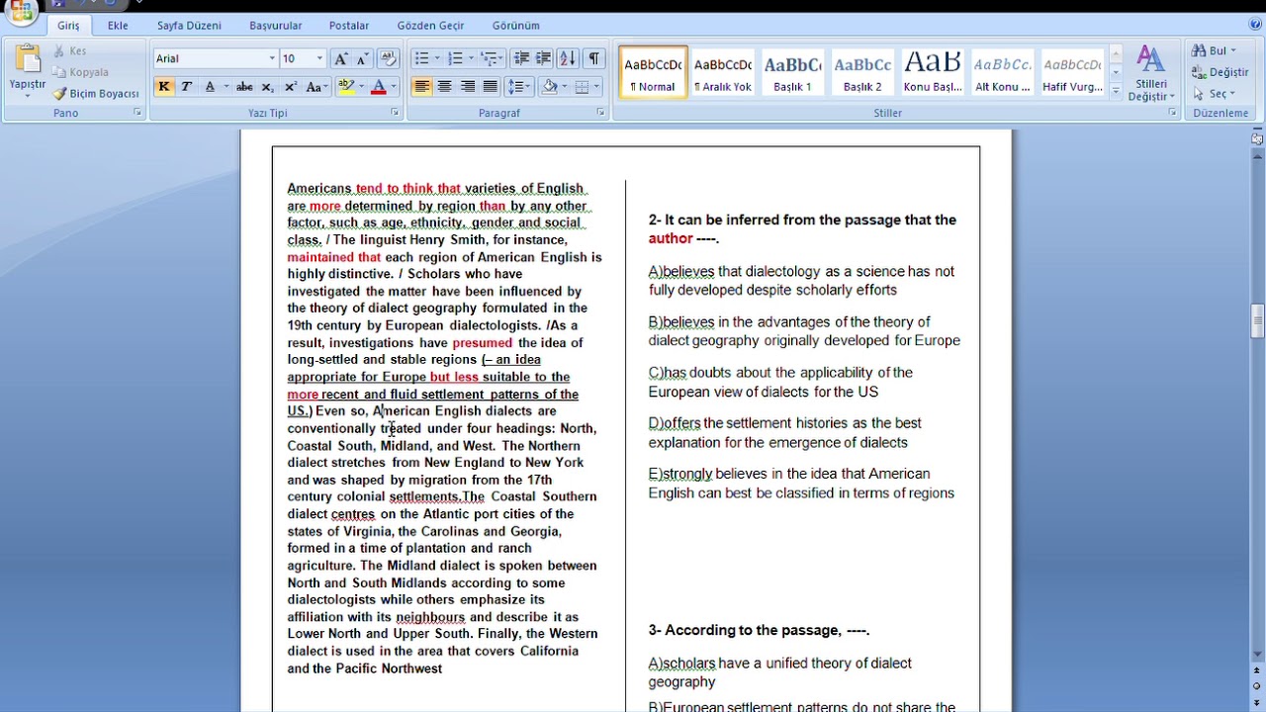Expand the Bul (Find) dropdown arrow

coord(1233,51)
